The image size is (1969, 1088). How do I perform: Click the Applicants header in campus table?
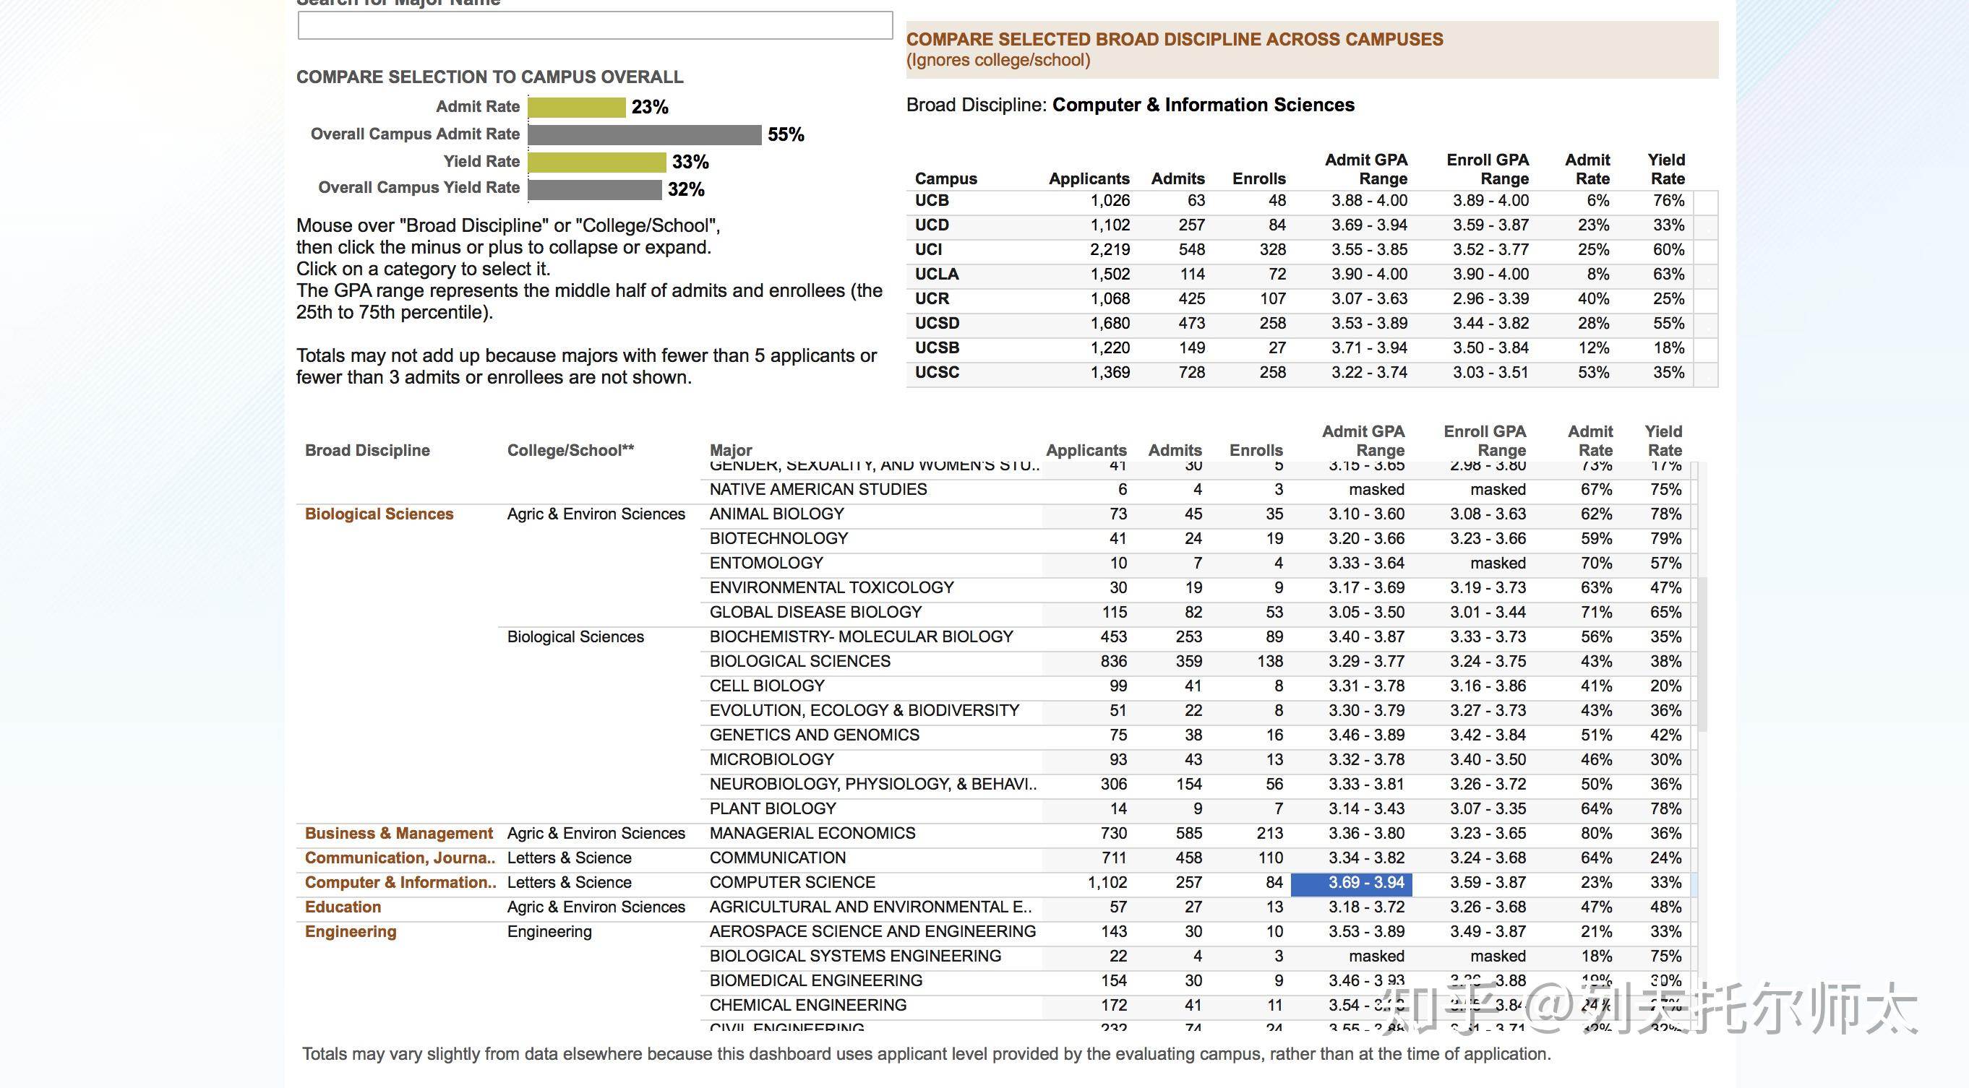[1089, 178]
